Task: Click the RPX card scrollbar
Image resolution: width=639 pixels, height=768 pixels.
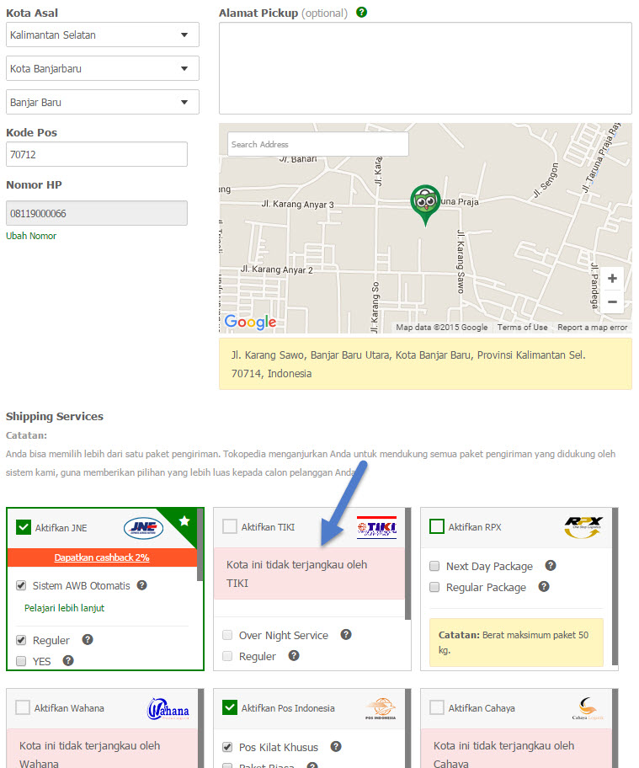Action: 615,586
